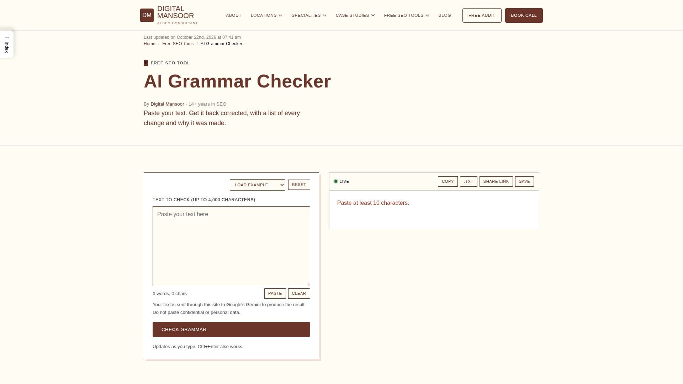The image size is (683, 384).
Task: Click the Paste button below the textarea
Action: coord(275,293)
